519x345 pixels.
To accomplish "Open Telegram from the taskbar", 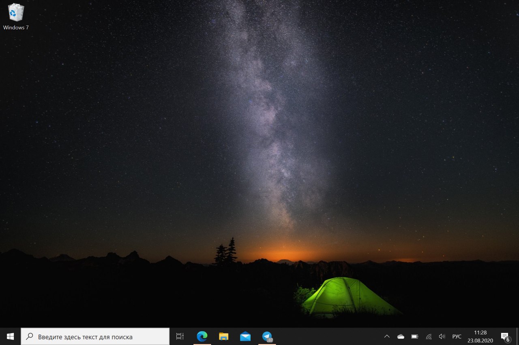I will pos(267,336).
